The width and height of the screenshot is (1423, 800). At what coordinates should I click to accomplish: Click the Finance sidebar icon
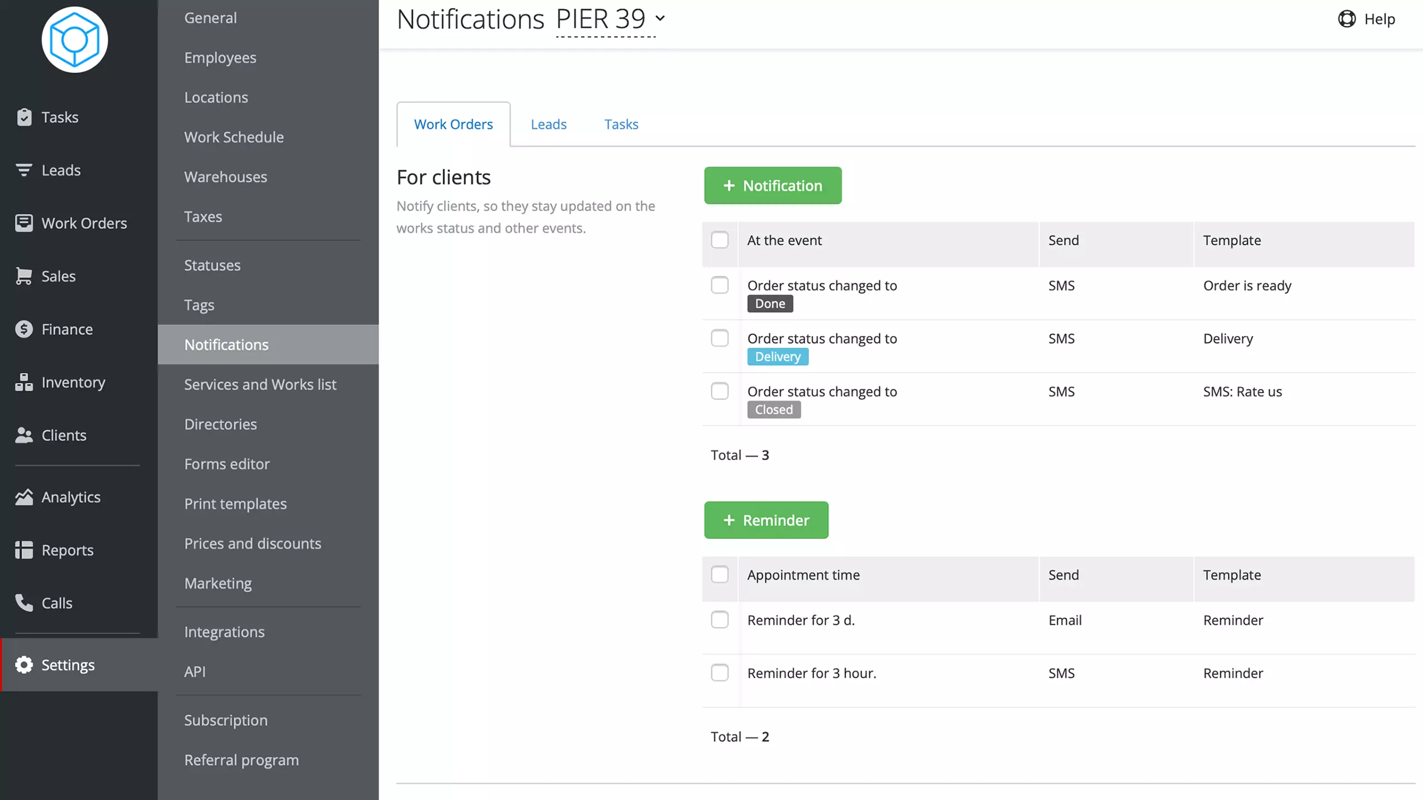pos(23,328)
